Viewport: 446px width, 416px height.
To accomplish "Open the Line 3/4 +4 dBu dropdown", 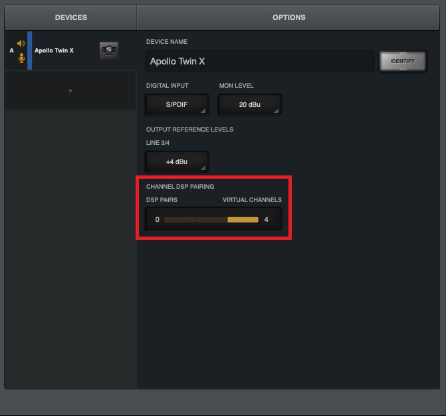I will coord(177,161).
